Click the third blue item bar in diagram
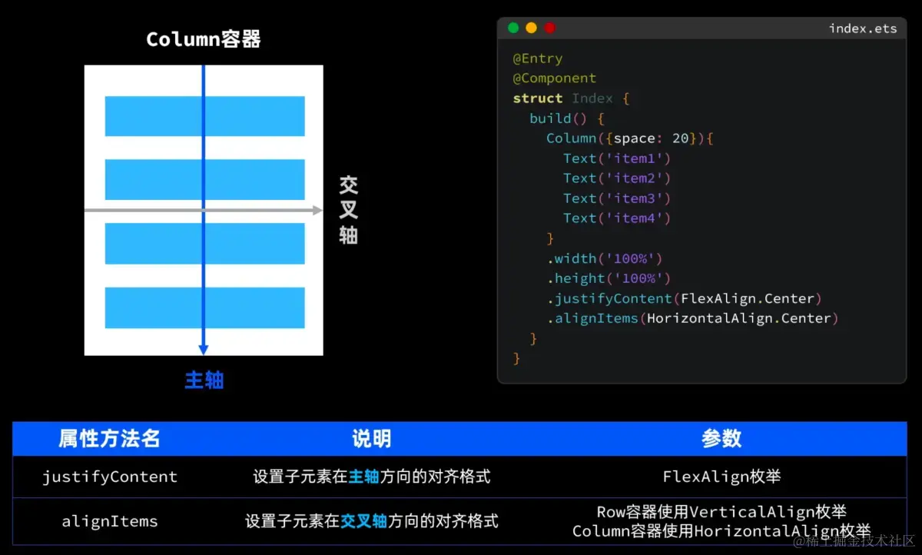The width and height of the screenshot is (922, 555). tap(204, 244)
